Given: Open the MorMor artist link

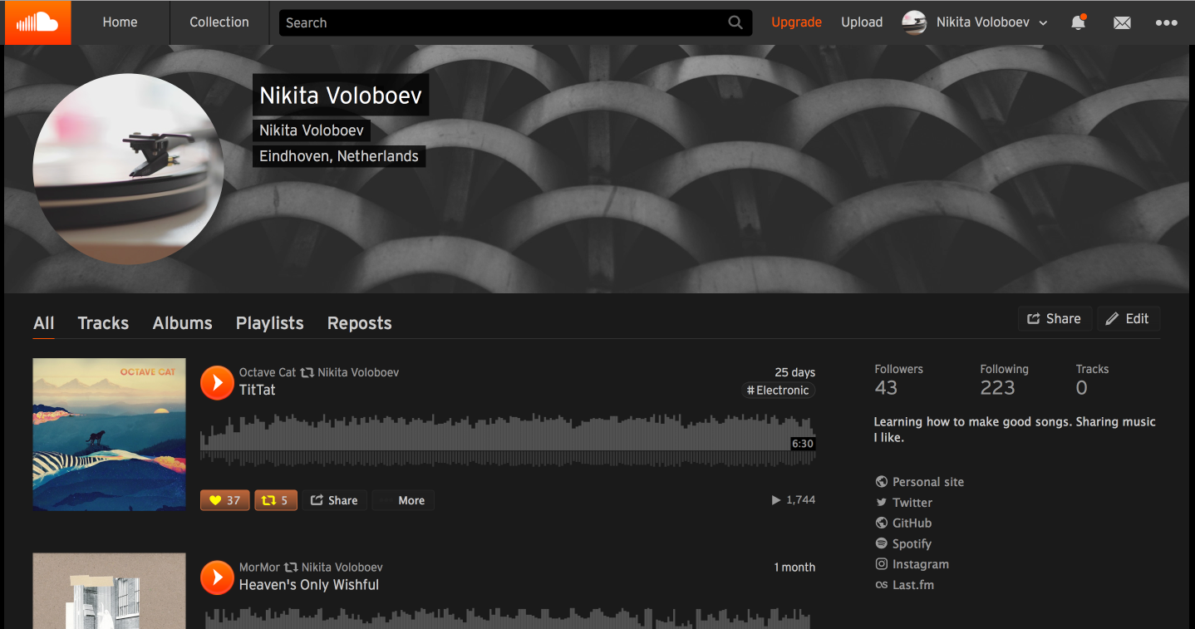Looking at the screenshot, I should 259,568.
